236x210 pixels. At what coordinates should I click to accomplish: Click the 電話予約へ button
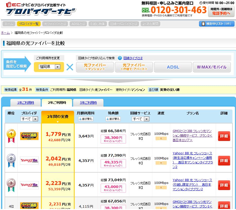221,11
